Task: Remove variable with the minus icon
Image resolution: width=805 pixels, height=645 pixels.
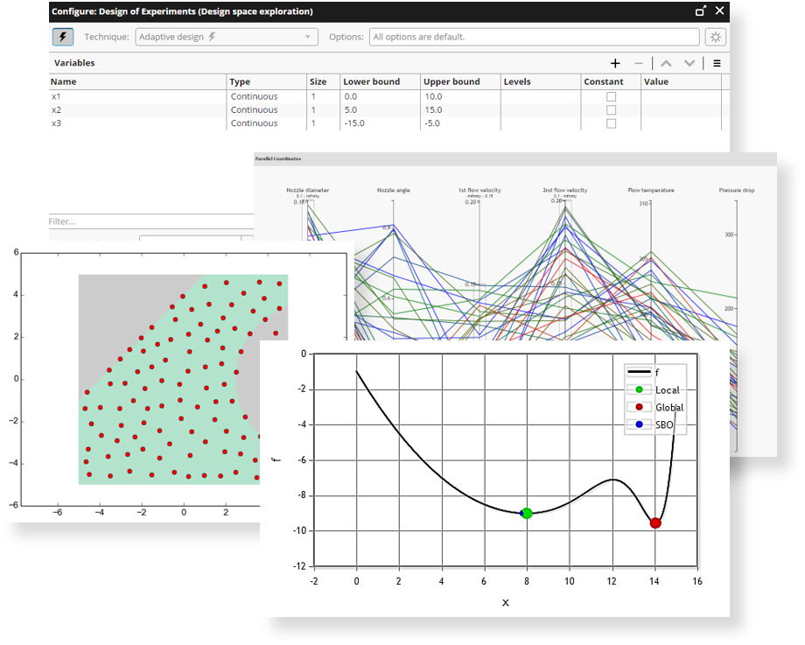Action: click(639, 63)
